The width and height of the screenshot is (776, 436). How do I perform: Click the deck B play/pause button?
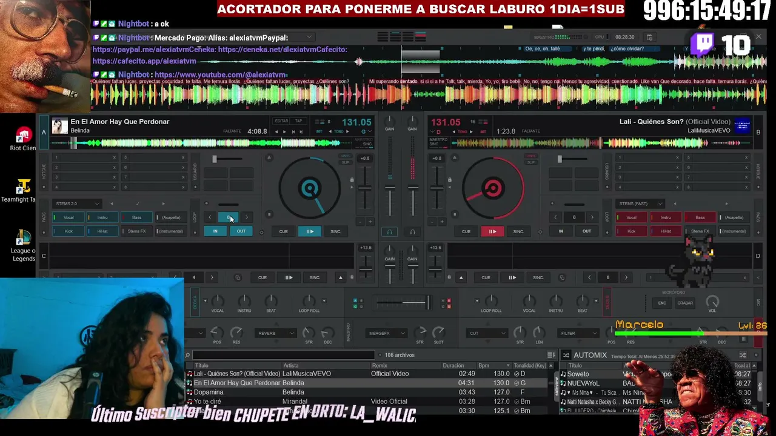click(x=492, y=231)
